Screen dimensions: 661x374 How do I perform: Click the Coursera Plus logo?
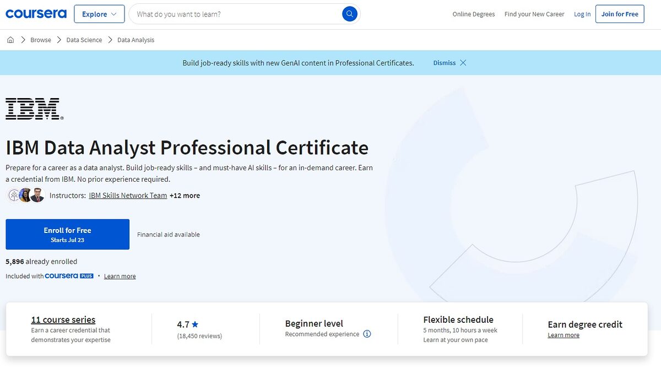point(69,276)
